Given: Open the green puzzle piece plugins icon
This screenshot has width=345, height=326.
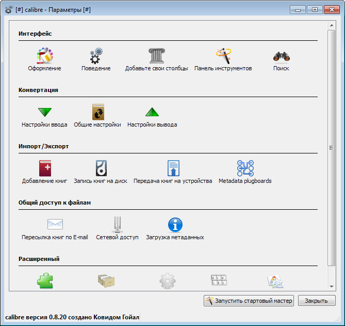Looking at the screenshot, I should (45, 281).
